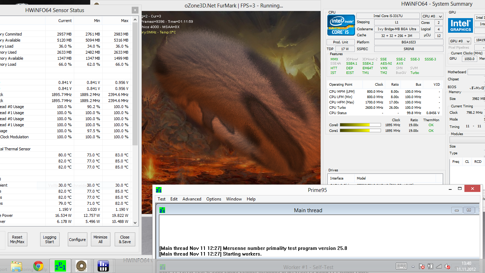Click the SSPEC SR0N8 field
The image size is (485, 273).
pyautogui.click(x=409, y=49)
